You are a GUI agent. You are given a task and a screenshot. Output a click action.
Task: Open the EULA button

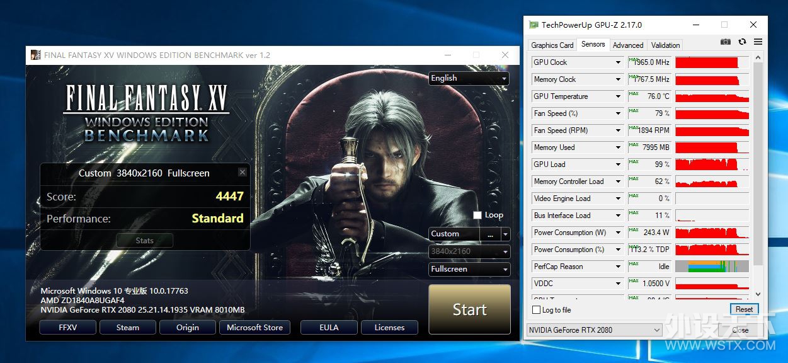[x=329, y=328]
